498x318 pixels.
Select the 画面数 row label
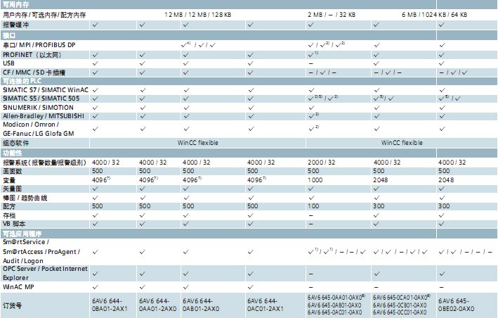click(x=13, y=171)
